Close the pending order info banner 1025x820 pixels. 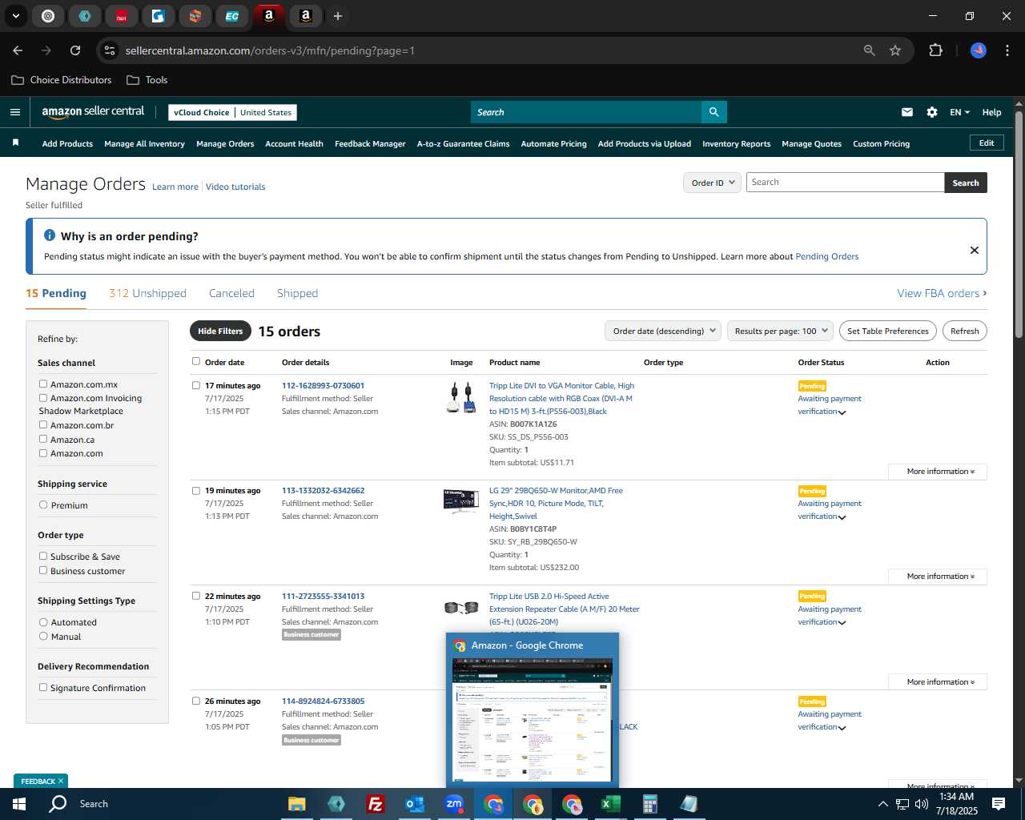pos(974,250)
